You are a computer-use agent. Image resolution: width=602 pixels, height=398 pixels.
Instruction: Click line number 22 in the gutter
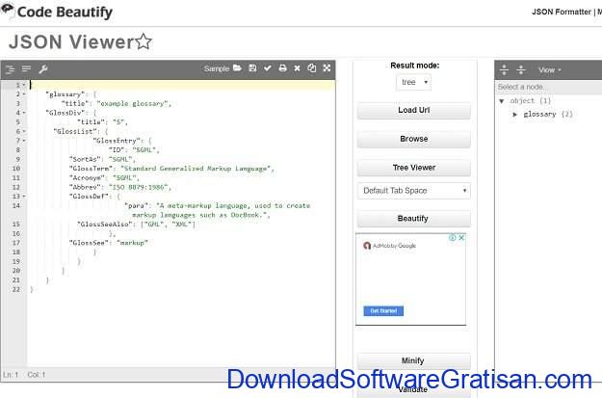point(15,290)
